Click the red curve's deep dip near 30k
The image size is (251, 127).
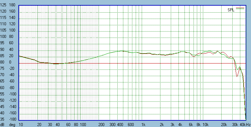tap(237, 76)
